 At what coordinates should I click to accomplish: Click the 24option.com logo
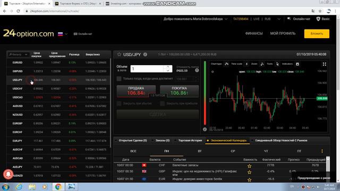(x=28, y=33)
